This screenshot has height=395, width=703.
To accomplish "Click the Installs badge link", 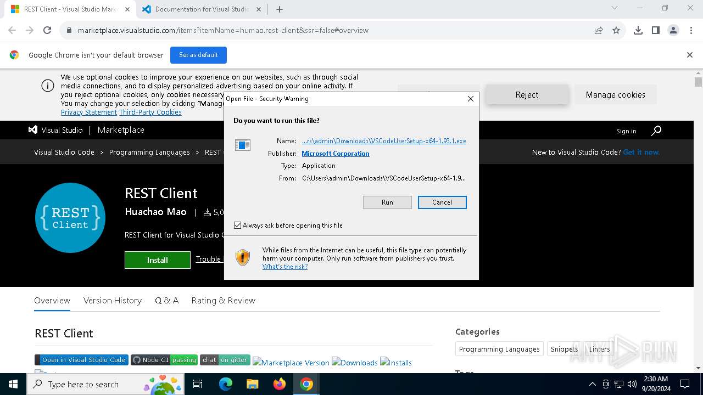I will [396, 363].
